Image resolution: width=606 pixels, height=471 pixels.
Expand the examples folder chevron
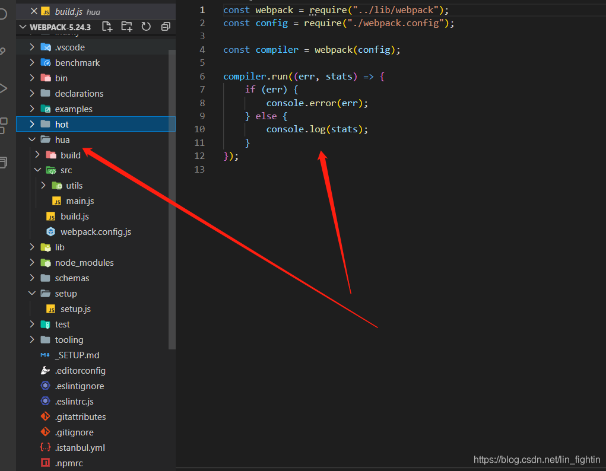[32, 109]
